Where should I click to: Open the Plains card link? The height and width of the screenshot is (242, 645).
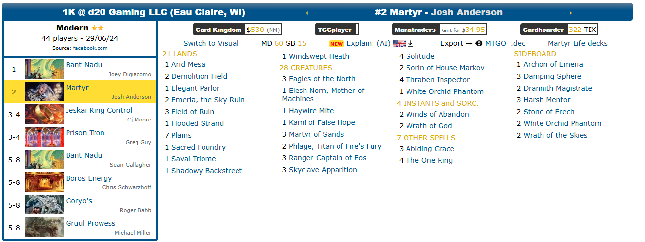pyautogui.click(x=181, y=135)
